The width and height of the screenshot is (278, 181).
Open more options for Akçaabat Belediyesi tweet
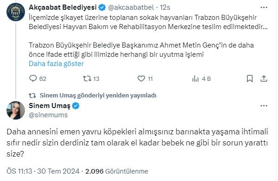[264, 7]
